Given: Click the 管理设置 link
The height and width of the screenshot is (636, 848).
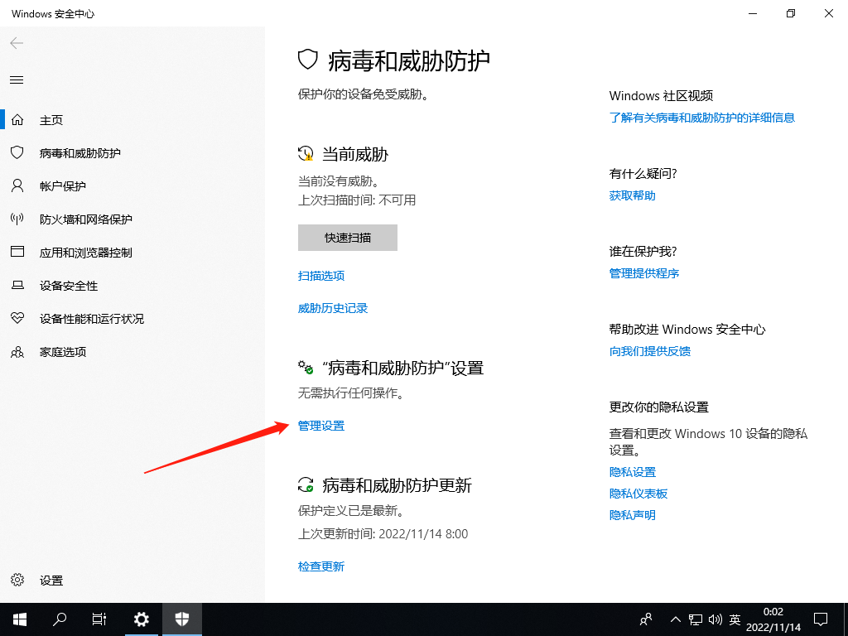Looking at the screenshot, I should tap(321, 426).
